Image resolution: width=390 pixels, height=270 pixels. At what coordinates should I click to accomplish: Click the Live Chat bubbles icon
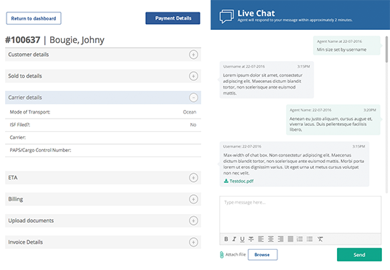click(x=227, y=16)
